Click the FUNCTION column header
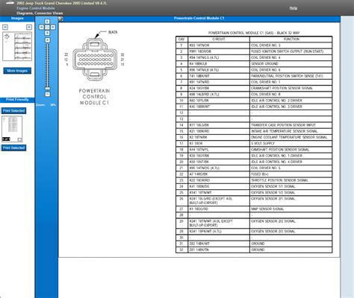The image size is (354, 298). click(291, 39)
